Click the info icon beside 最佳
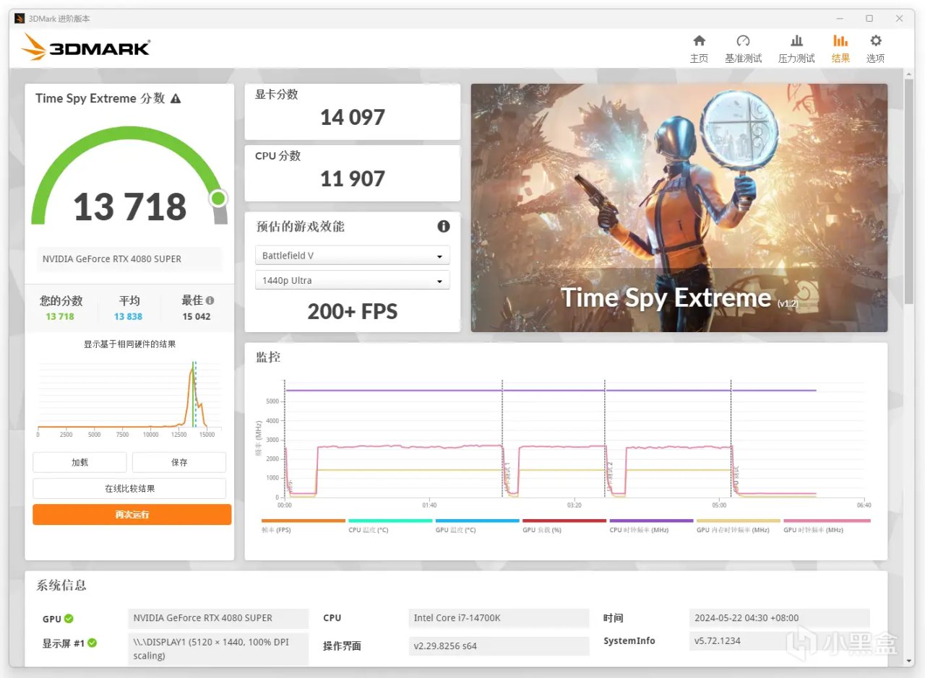The image size is (925, 678). pyautogui.click(x=210, y=300)
